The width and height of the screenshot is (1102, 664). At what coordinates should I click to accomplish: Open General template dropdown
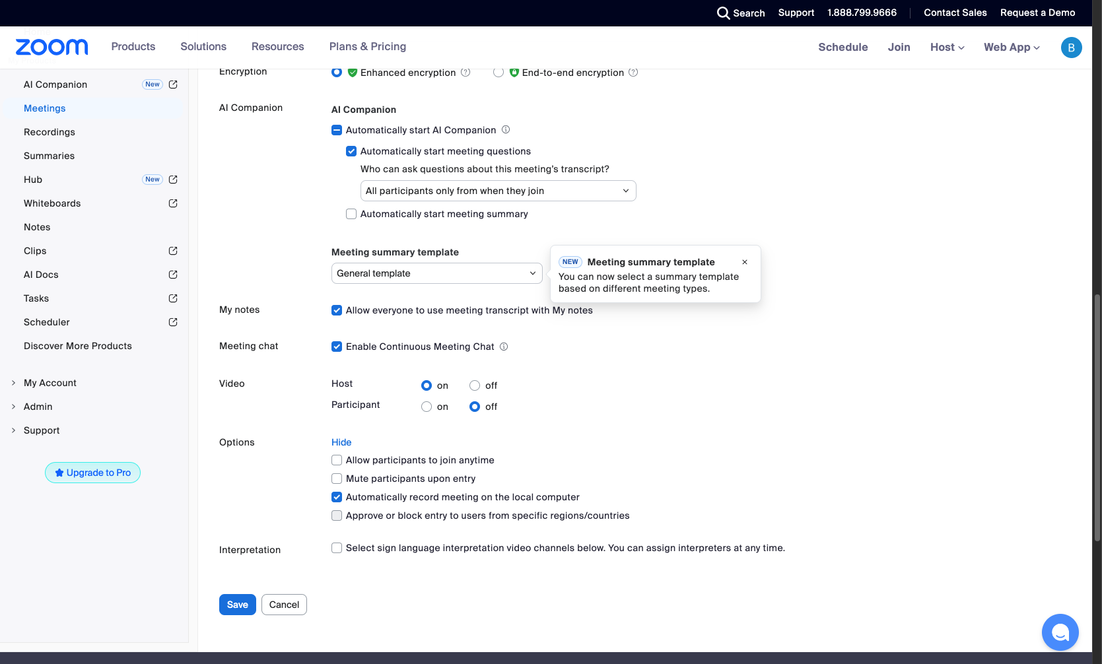coord(437,273)
